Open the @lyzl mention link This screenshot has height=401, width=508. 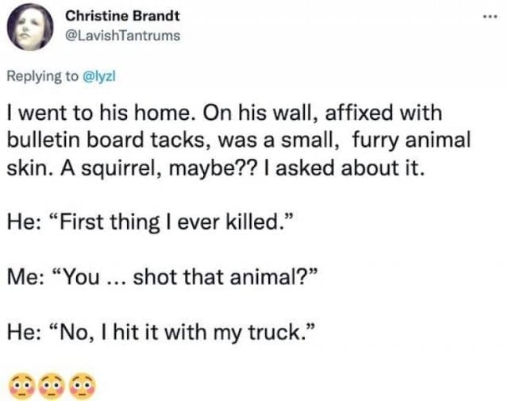(x=99, y=76)
